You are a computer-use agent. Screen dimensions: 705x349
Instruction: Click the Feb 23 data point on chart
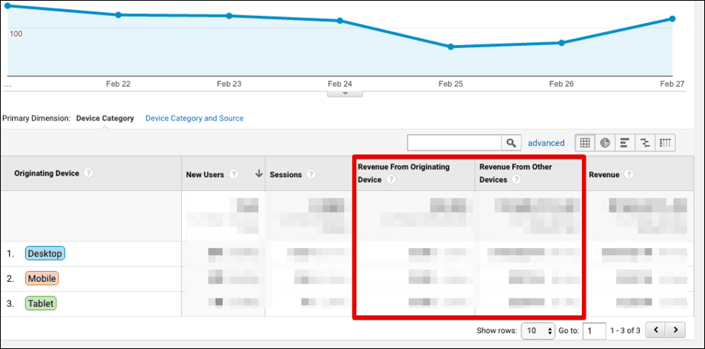pyautogui.click(x=229, y=16)
